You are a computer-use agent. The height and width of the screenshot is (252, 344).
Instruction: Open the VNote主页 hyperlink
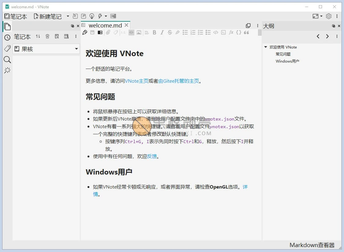tap(137, 81)
